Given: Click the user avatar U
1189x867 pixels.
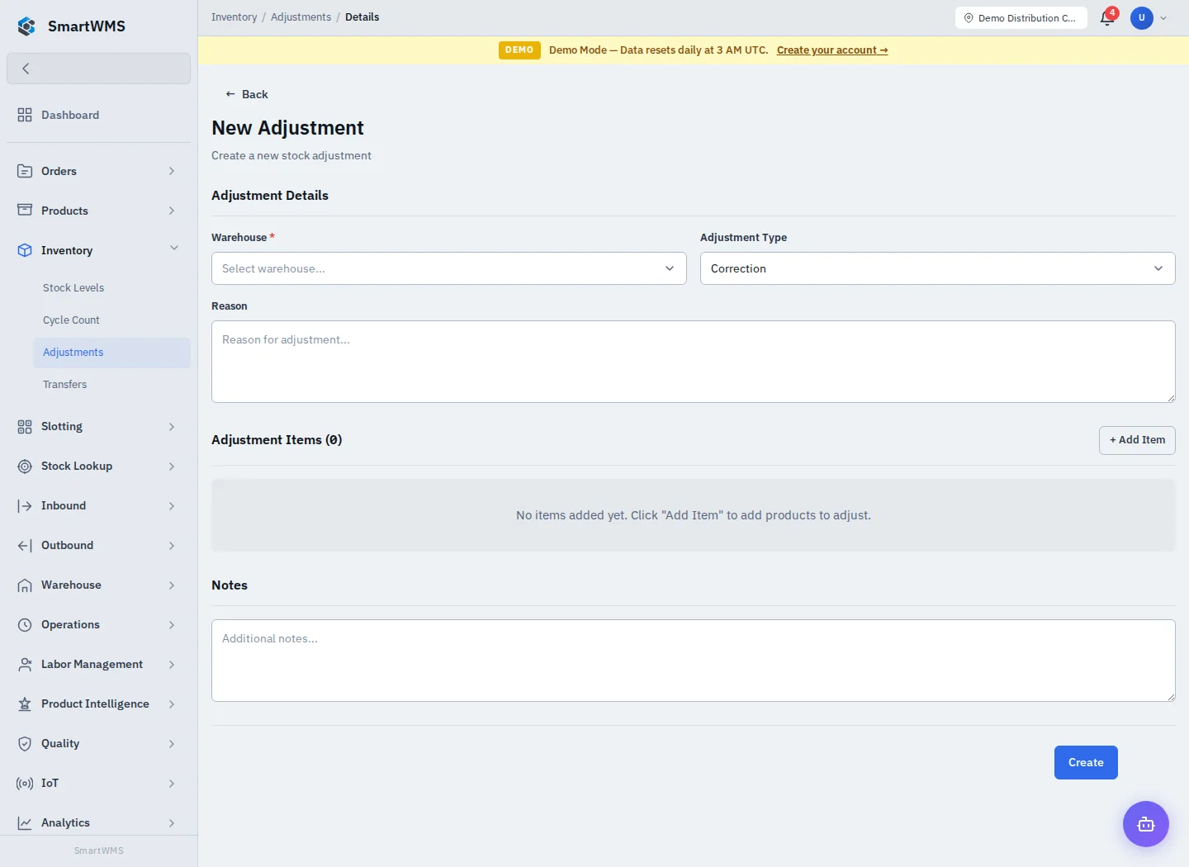Looking at the screenshot, I should pos(1142,17).
